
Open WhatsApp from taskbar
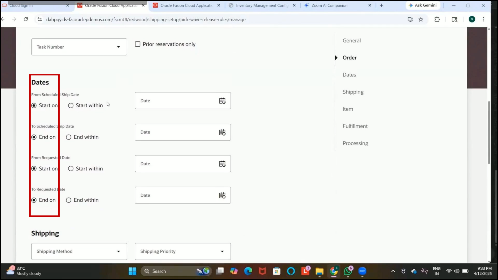tap(348, 271)
